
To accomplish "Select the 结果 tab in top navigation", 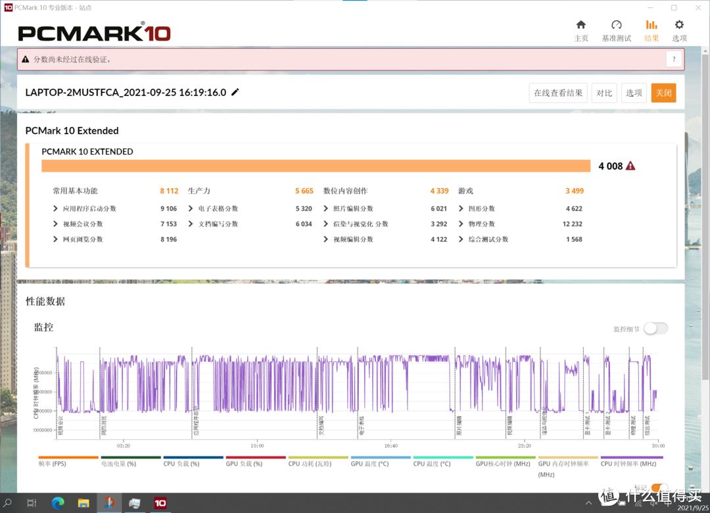I will (651, 26).
